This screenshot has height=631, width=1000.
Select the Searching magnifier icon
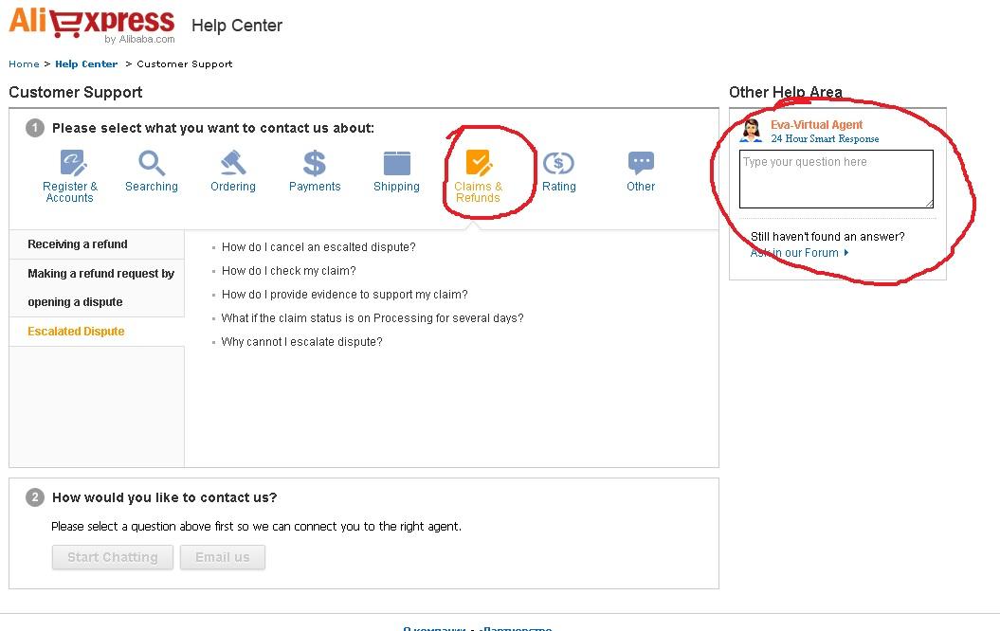click(x=152, y=163)
